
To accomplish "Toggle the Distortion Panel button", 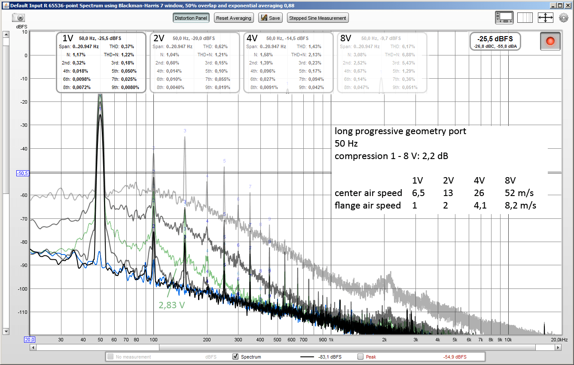I will click(191, 18).
